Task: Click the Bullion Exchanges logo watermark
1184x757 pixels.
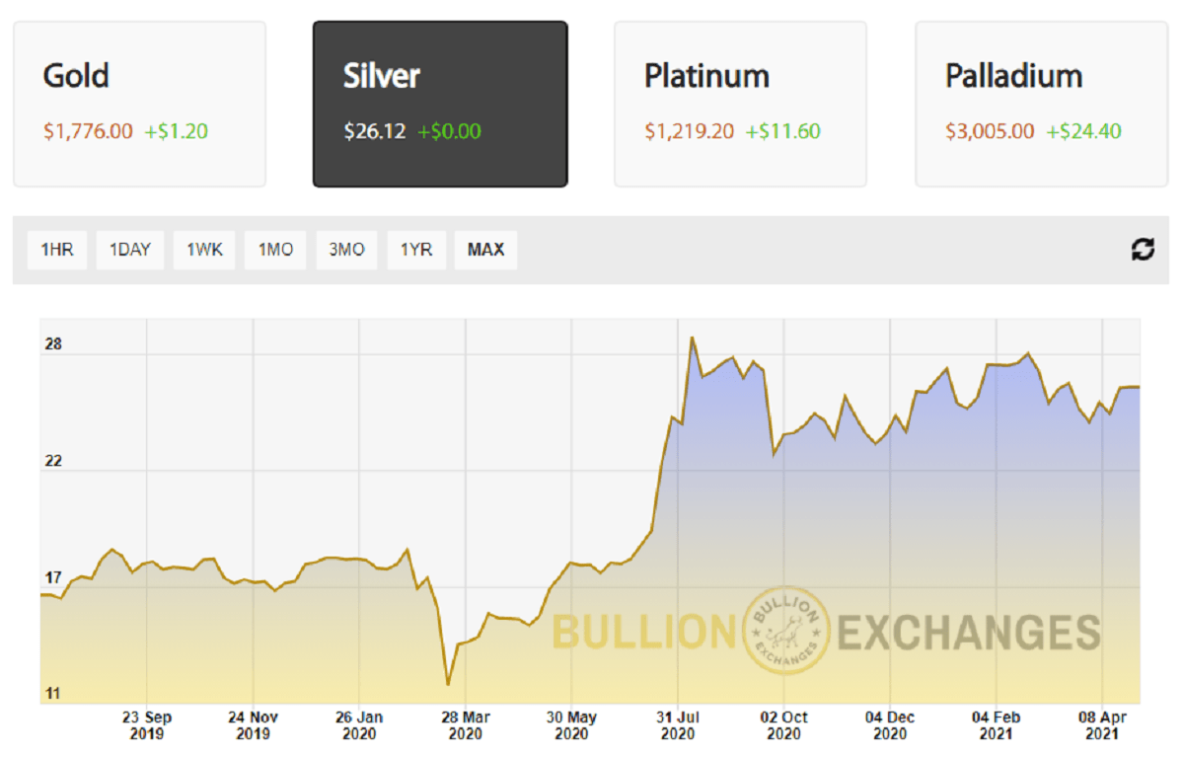Action: (x=786, y=632)
